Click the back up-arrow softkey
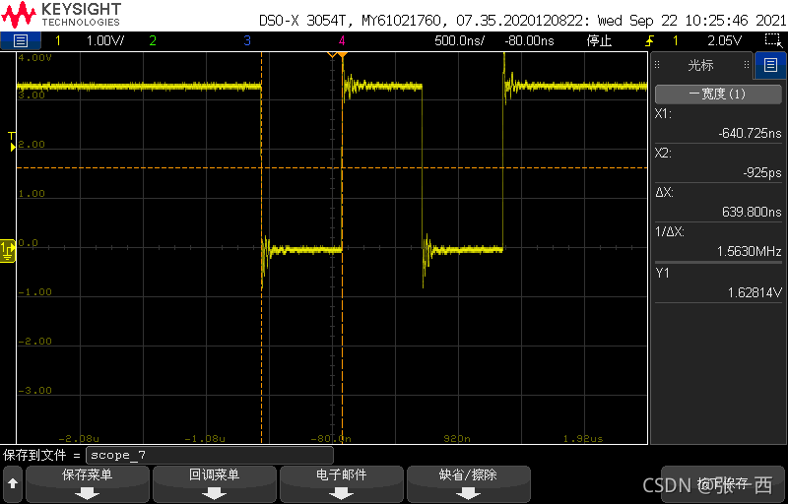Screen dimensions: 788x504 pos(13,484)
